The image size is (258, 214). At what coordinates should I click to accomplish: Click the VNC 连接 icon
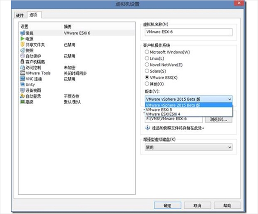click(22, 79)
